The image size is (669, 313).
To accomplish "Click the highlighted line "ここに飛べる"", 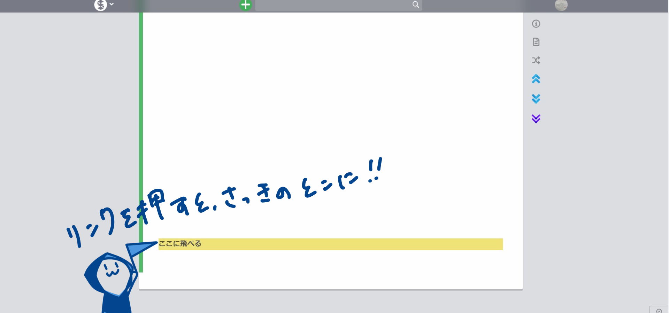I will pos(330,244).
